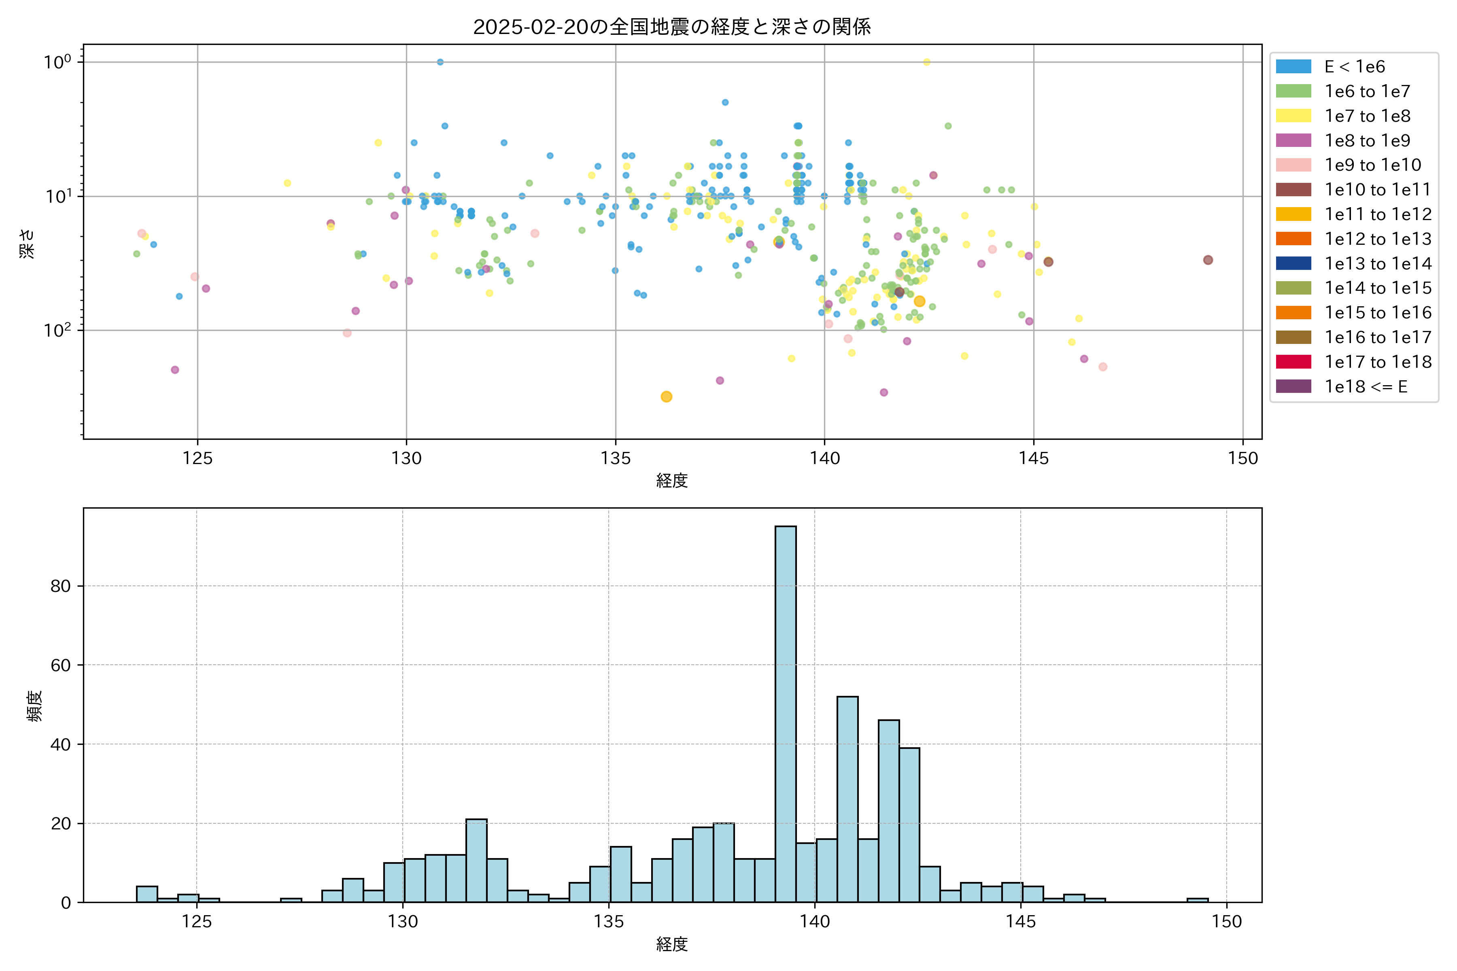Click the large orange point near longitude 136
Viewport: 1457px width, 971px height.
tap(666, 396)
